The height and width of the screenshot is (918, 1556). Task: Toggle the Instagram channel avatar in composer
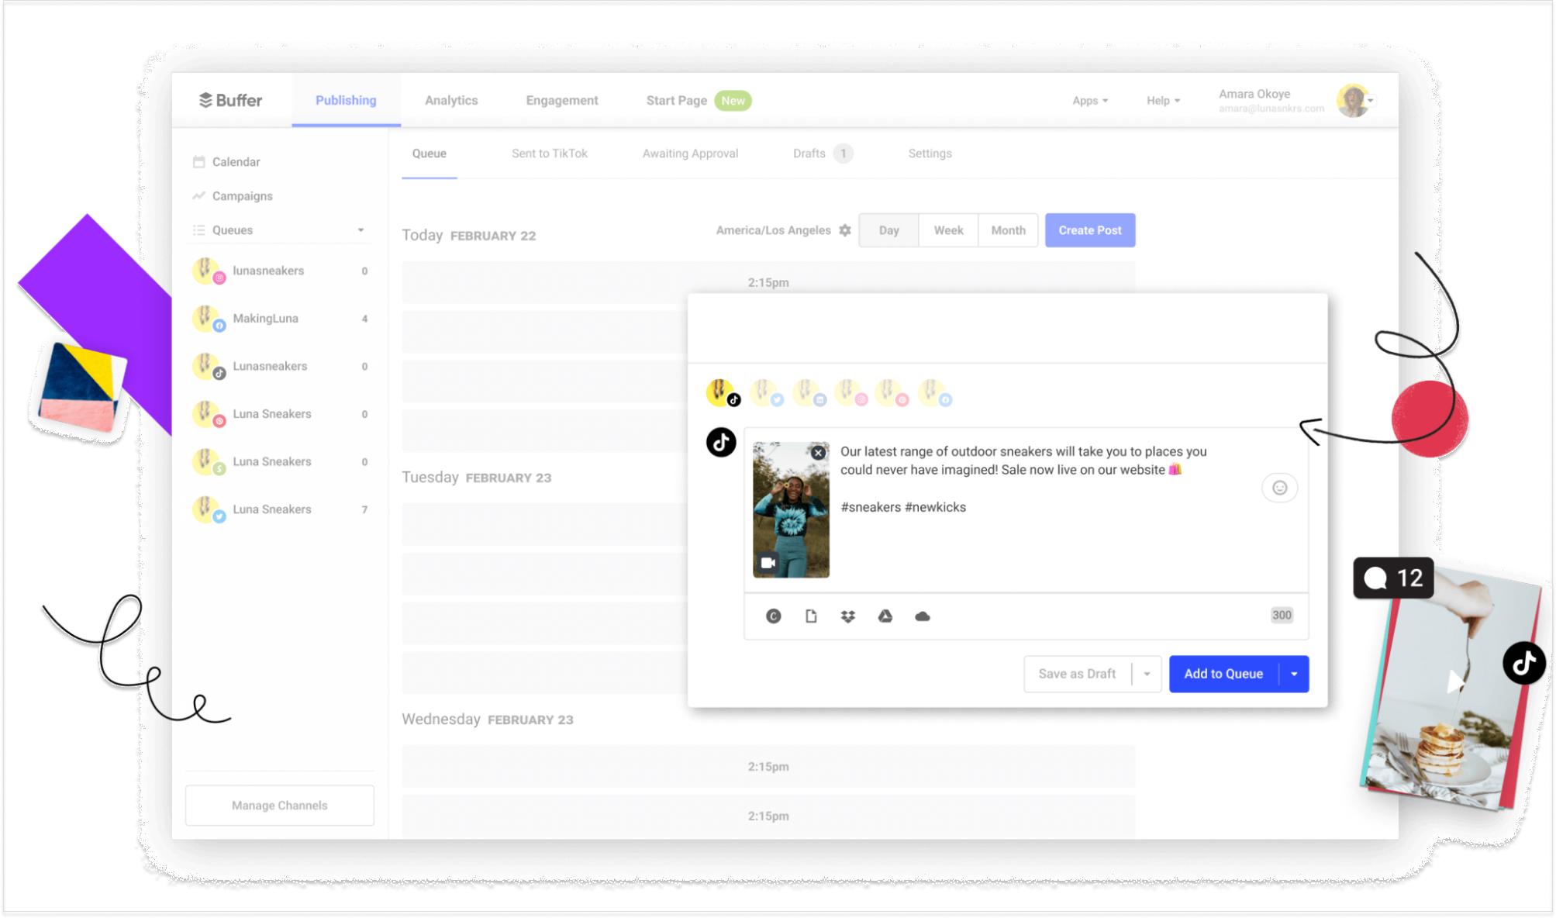[850, 393]
